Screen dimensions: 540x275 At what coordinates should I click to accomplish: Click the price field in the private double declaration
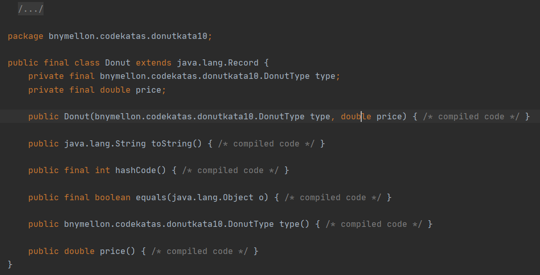149,90
